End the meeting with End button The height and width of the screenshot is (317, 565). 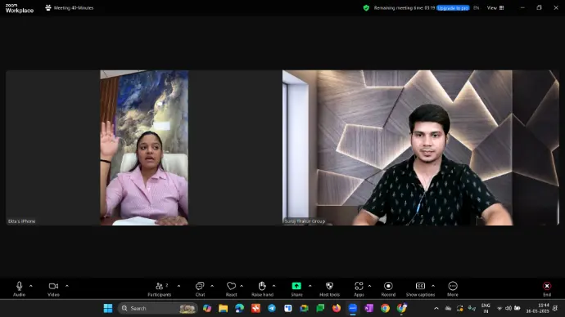click(547, 288)
